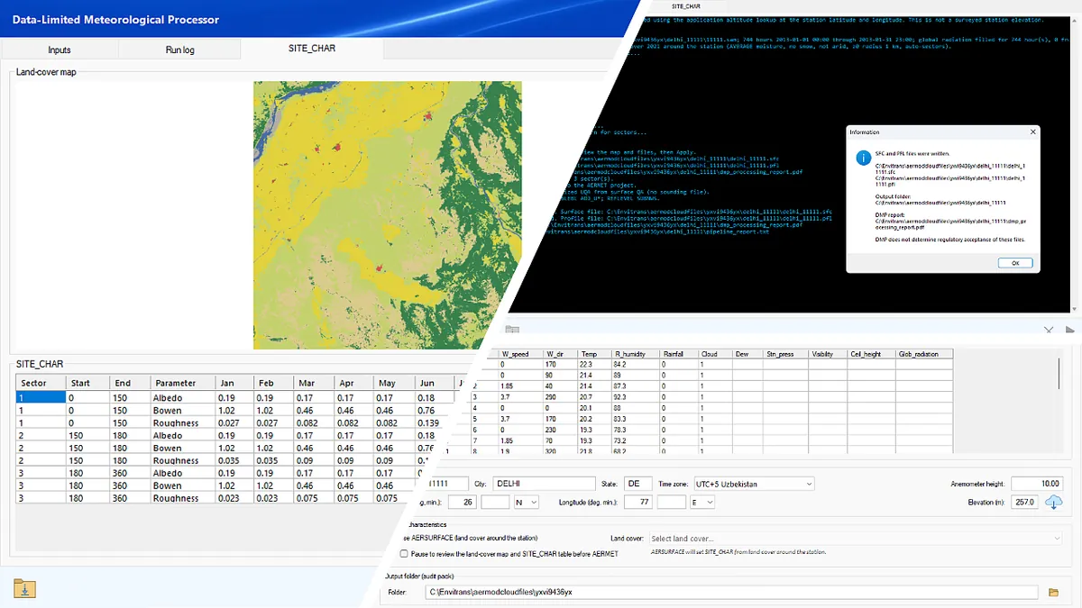Click the Jan column header
Screen dimensions: 1082x608
234,383
